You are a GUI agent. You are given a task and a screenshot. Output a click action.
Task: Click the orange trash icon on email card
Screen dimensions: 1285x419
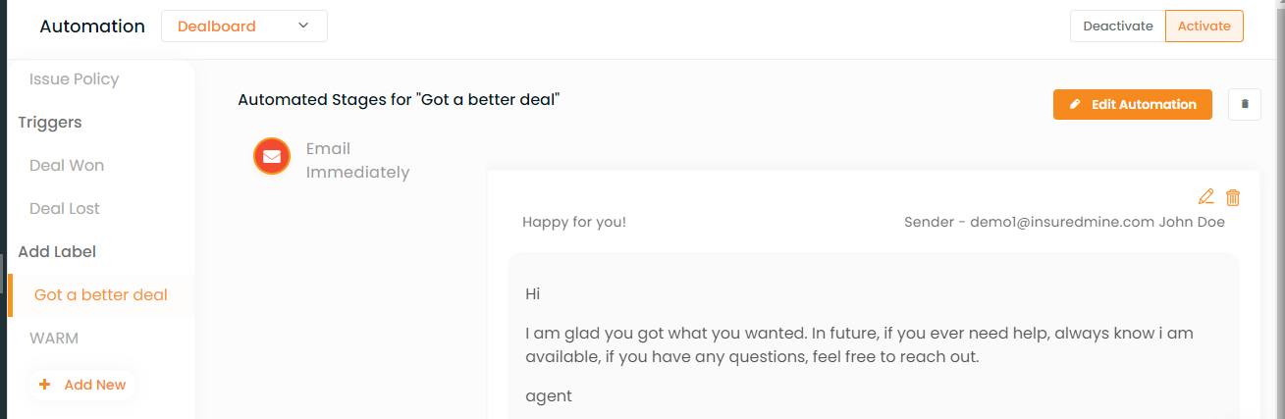click(1233, 197)
